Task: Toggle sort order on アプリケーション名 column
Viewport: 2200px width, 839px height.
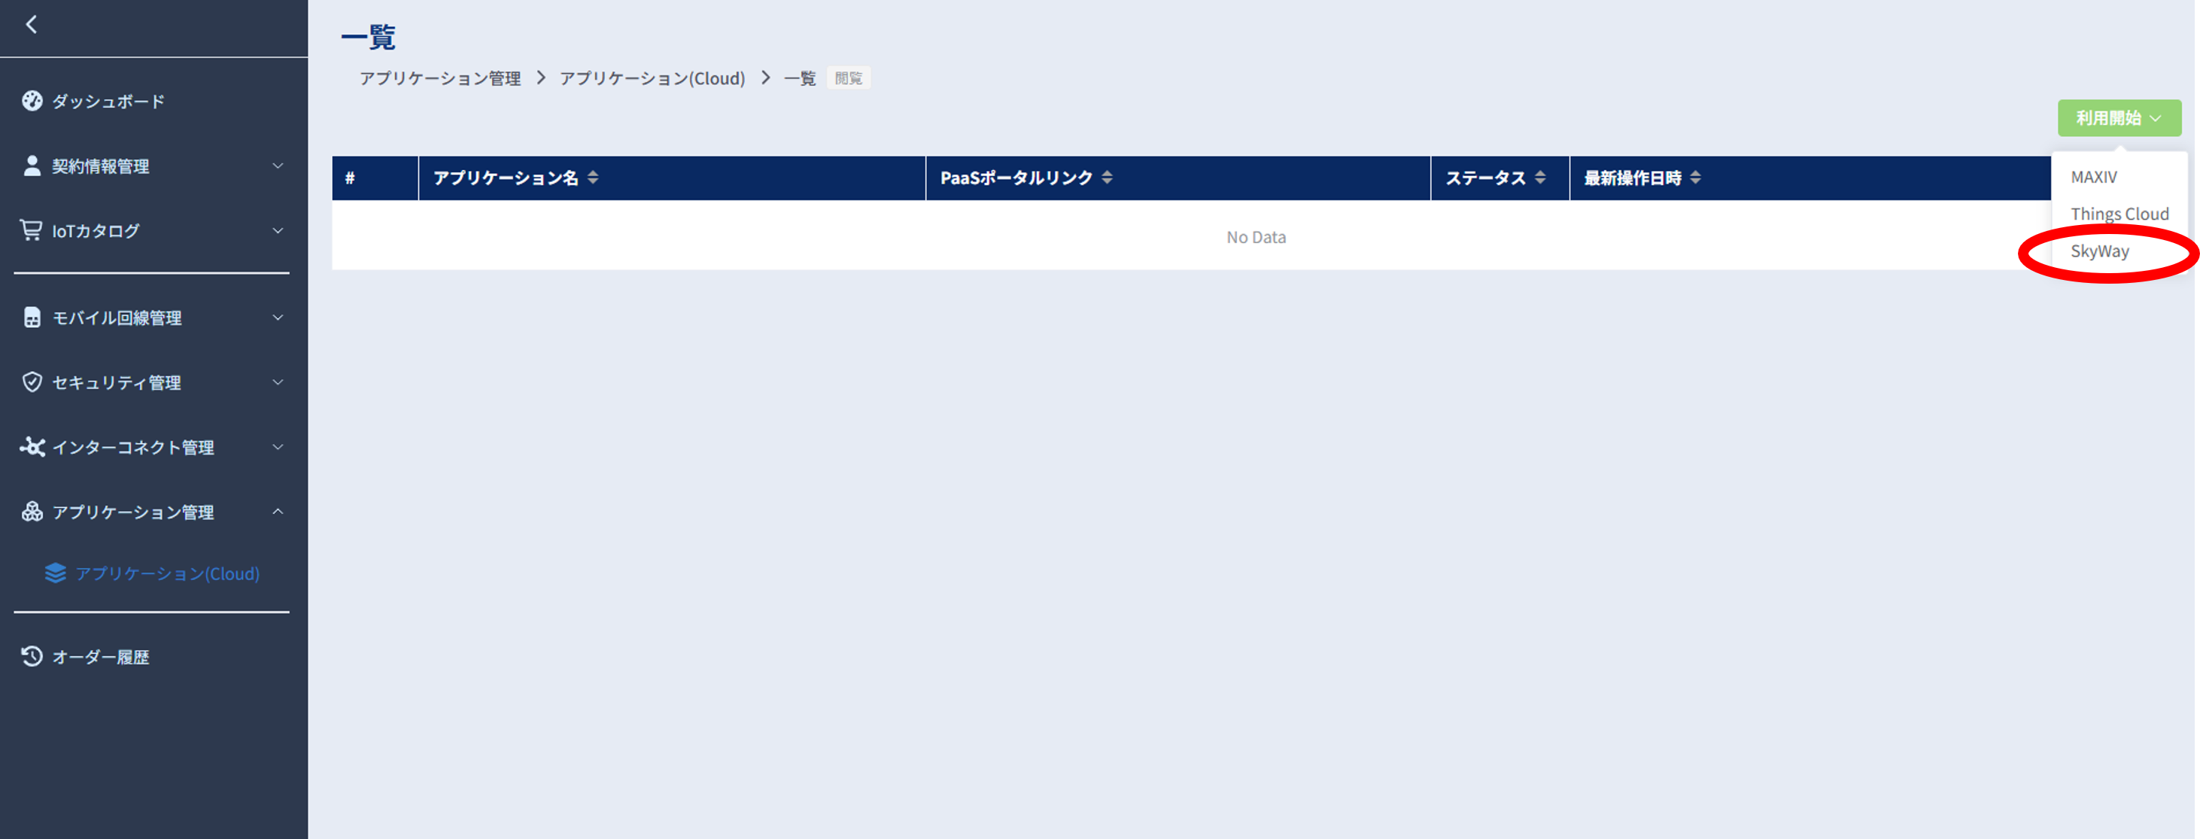Action: coord(593,178)
